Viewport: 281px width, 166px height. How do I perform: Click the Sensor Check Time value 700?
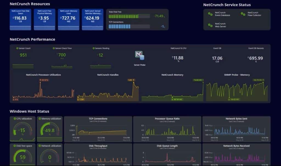tap(62, 55)
